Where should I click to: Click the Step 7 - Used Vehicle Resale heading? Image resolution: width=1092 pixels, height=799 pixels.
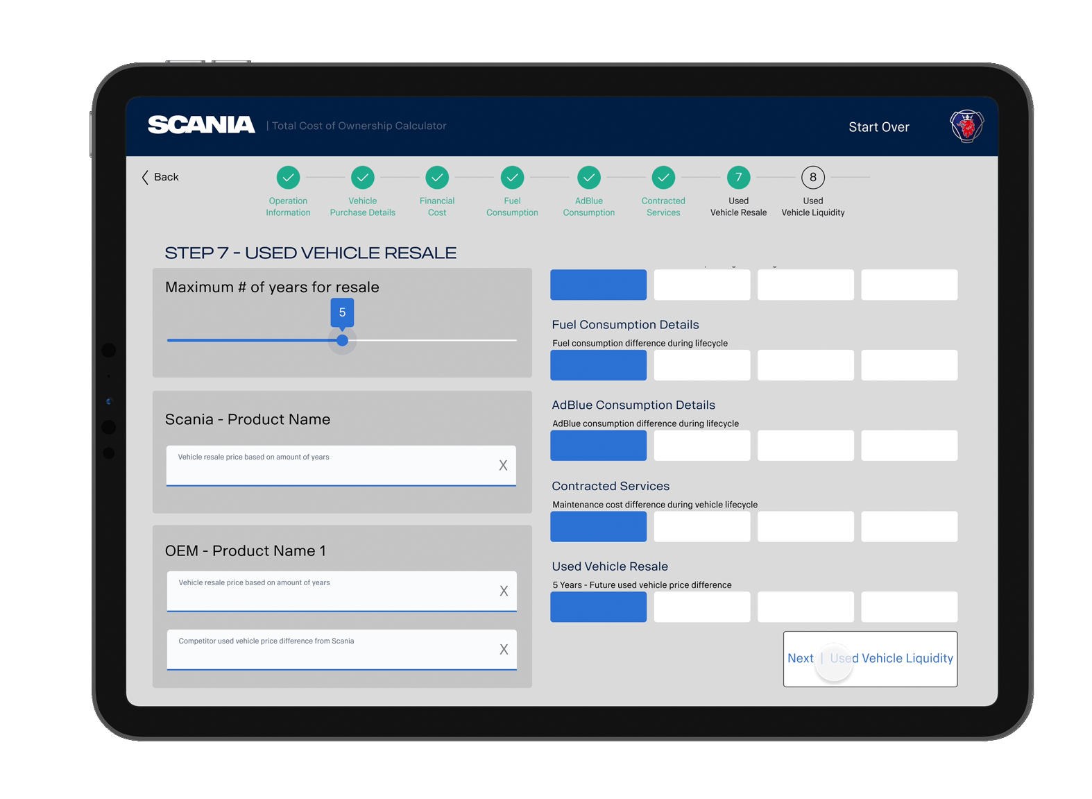tap(310, 253)
